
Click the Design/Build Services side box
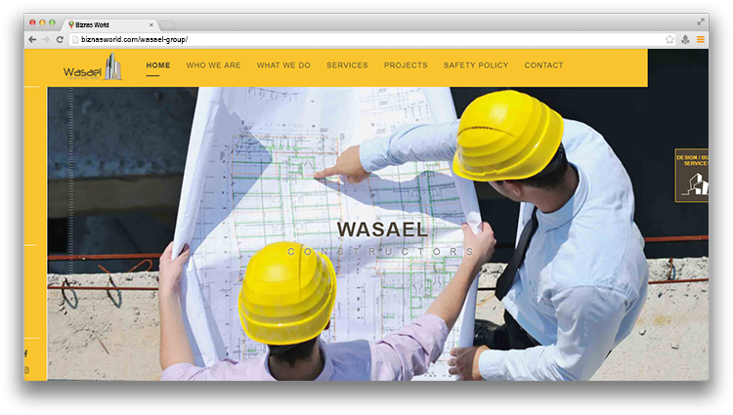(692, 176)
